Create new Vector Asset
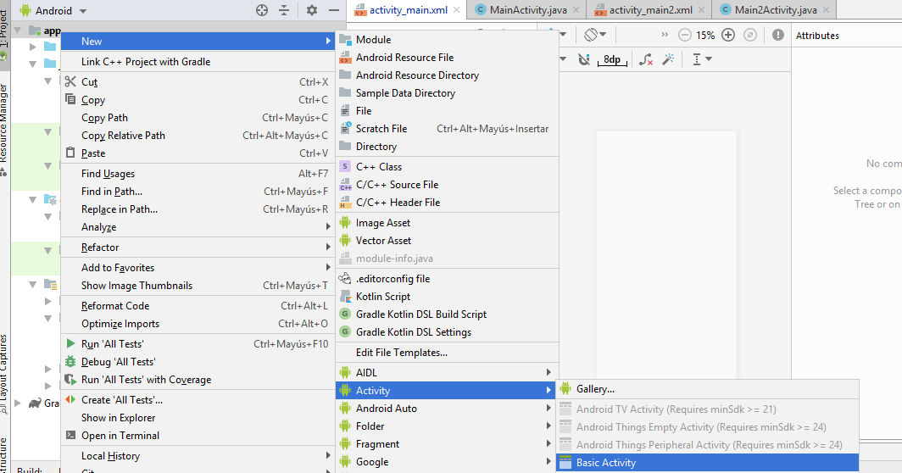 point(447,241)
